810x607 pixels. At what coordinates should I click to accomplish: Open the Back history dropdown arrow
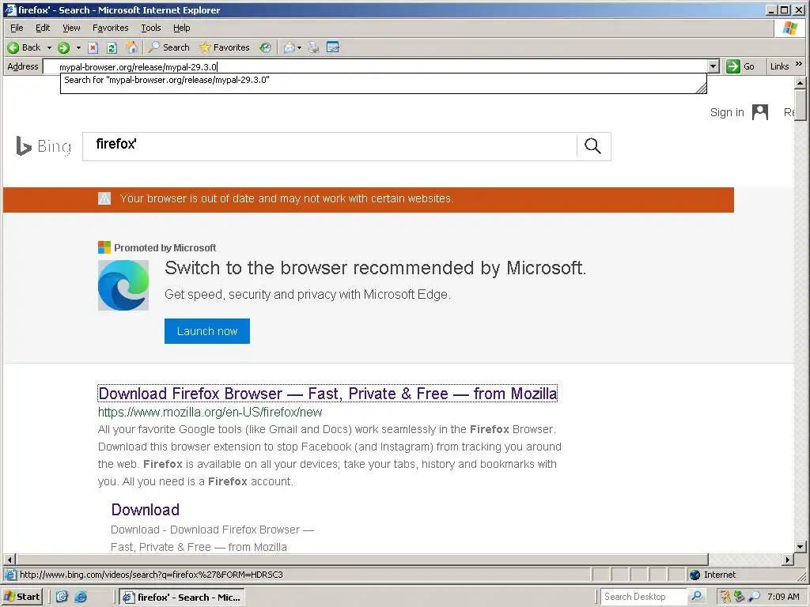coord(49,47)
